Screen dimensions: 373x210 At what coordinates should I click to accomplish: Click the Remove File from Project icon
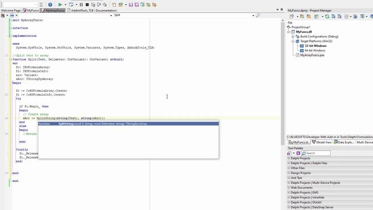pyautogui.click(x=154, y=5)
